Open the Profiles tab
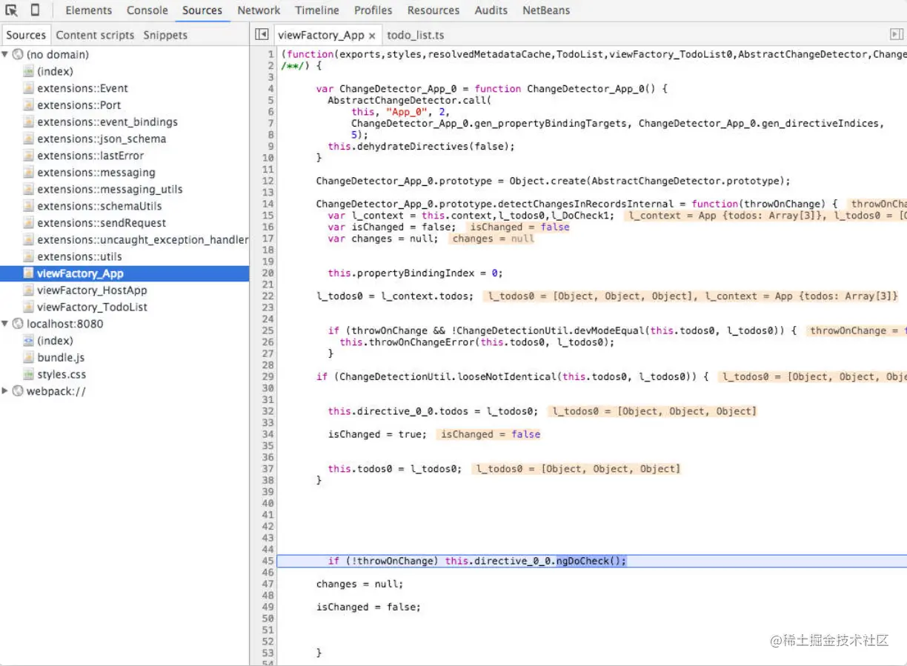Viewport: 907px width, 666px height. click(373, 10)
